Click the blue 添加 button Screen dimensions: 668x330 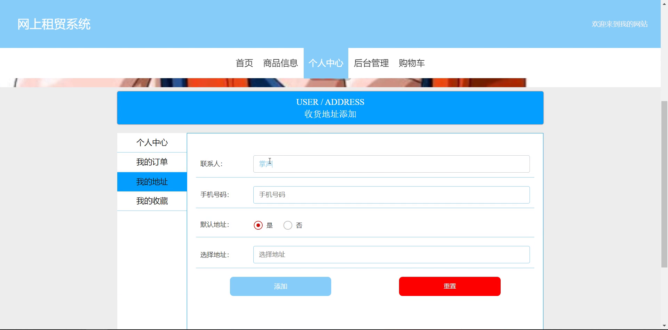280,287
